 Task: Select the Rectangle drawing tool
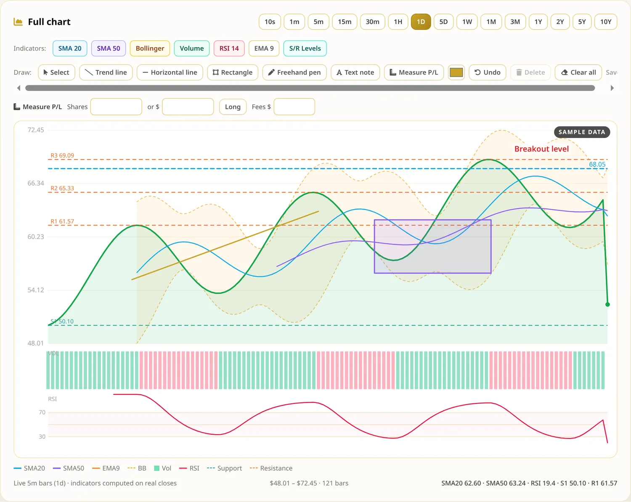[x=233, y=72]
